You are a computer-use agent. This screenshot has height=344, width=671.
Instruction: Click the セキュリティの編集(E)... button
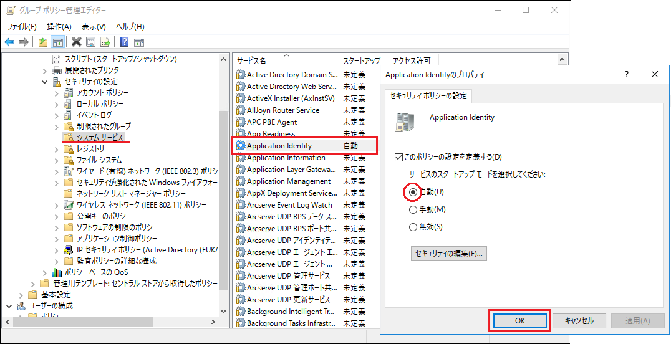coord(448,254)
